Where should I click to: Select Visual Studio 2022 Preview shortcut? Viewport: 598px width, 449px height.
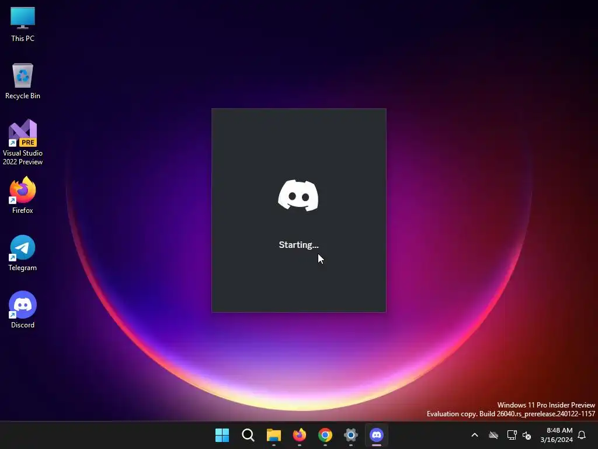click(x=23, y=142)
